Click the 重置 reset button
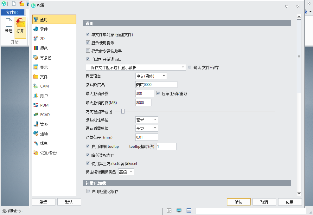This screenshot has height=215, width=313. 43,202
